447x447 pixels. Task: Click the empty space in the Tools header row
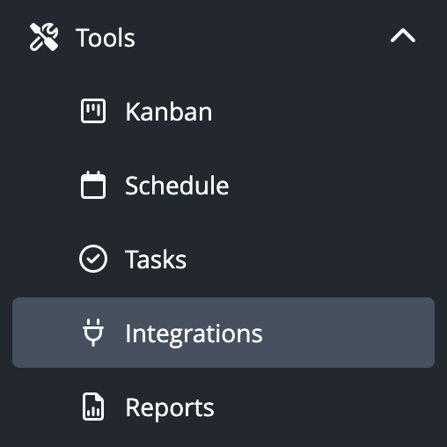click(x=261, y=37)
